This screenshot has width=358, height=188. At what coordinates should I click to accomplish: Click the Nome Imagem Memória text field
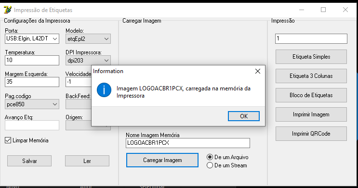pyautogui.click(x=188, y=143)
